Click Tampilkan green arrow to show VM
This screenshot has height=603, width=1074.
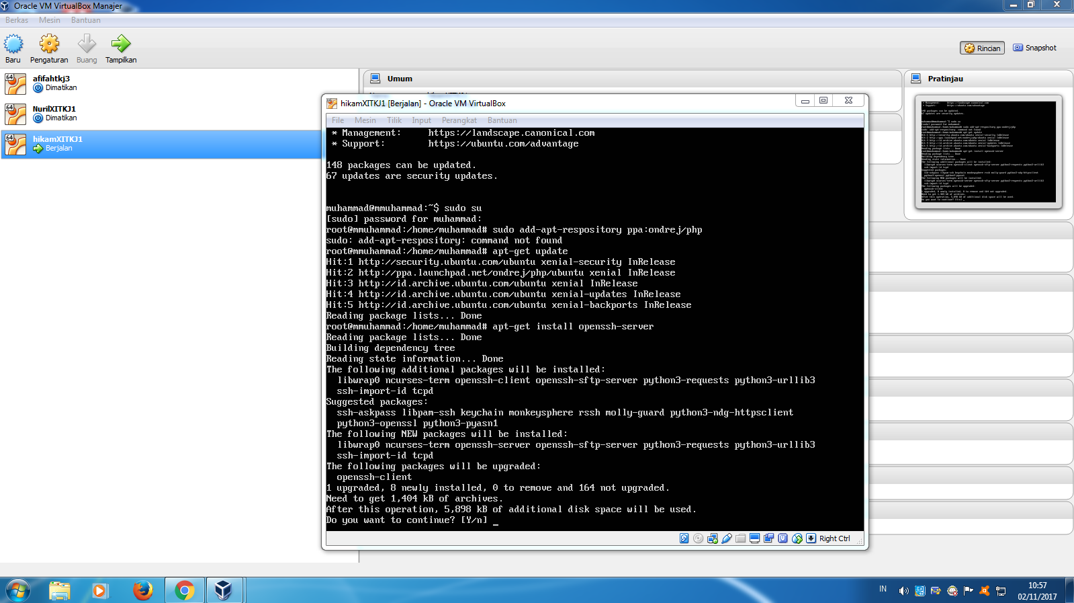click(x=121, y=44)
